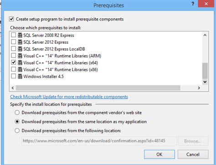Select download from component vendor's web site
Image resolution: width=216 pixels, height=165 pixels.
point(17,113)
